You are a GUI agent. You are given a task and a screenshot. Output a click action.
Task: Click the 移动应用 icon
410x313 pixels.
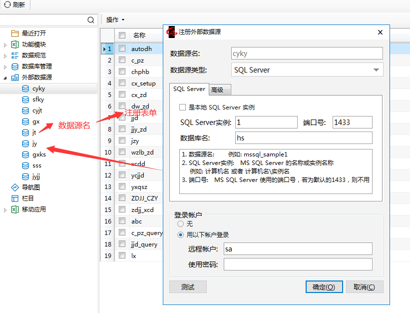click(15, 209)
